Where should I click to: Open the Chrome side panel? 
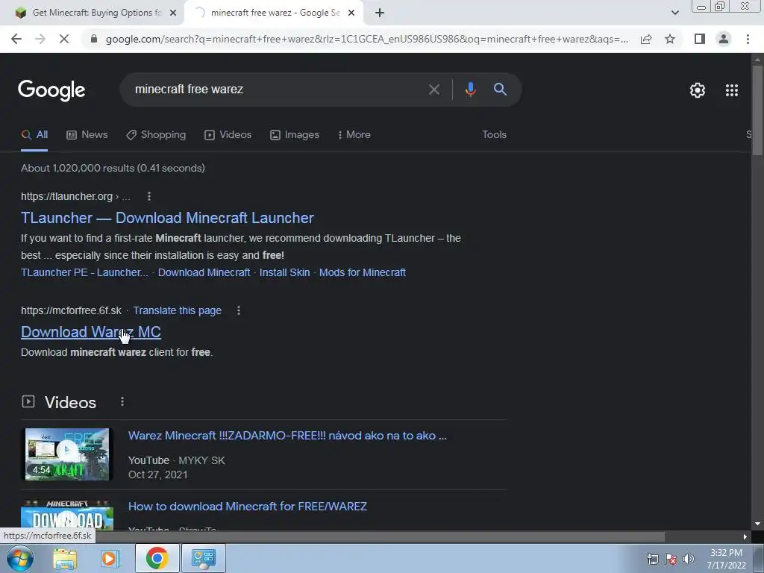click(700, 39)
